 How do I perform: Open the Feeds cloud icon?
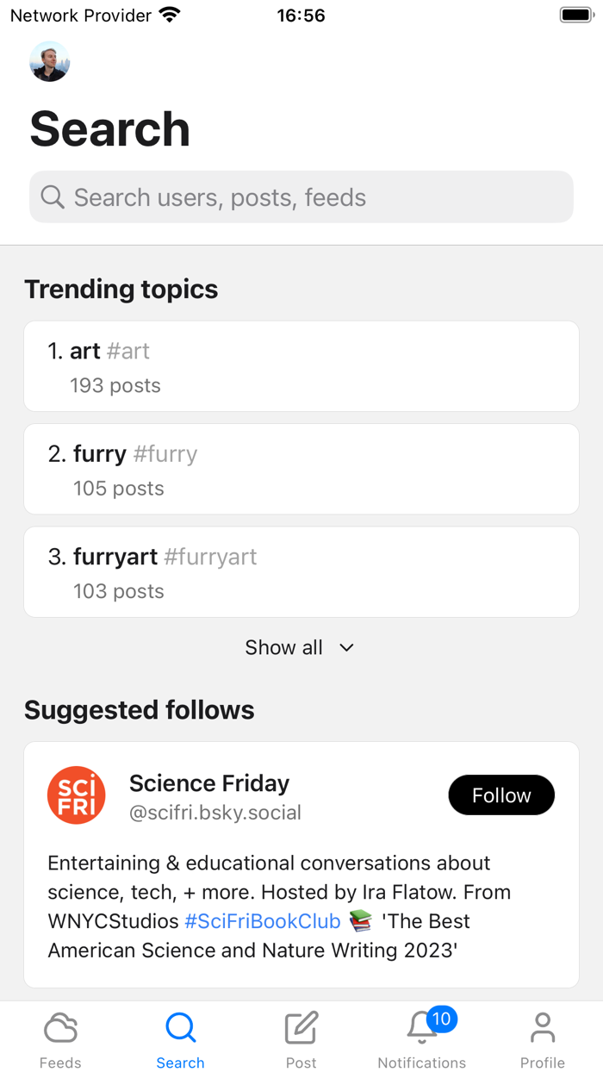[60, 1027]
